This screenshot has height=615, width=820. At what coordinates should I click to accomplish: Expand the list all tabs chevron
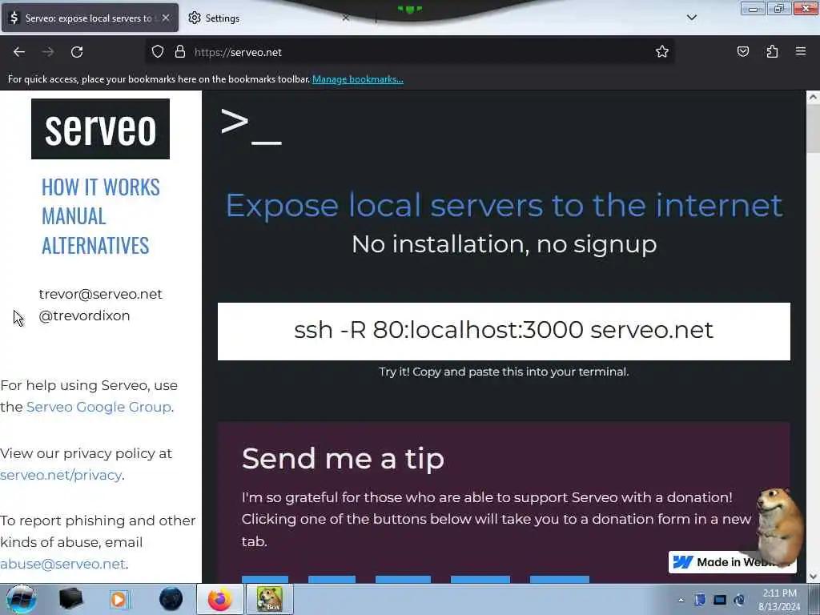click(x=691, y=18)
